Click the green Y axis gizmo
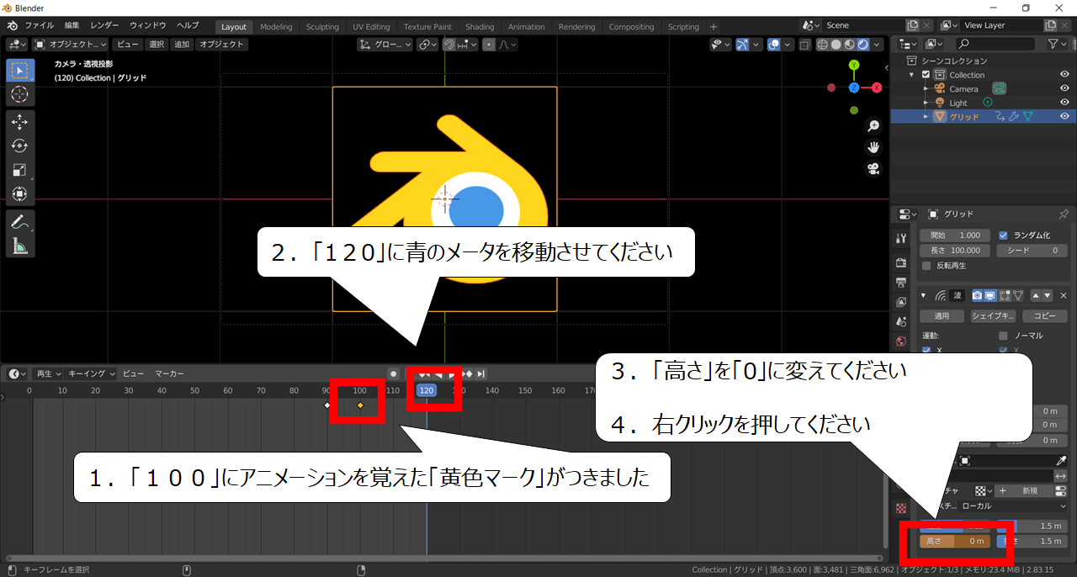The image size is (1077, 577). [854, 65]
